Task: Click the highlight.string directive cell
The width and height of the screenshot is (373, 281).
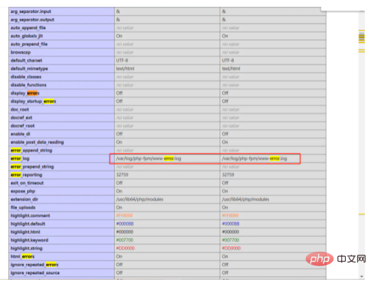Action: click(x=61, y=248)
